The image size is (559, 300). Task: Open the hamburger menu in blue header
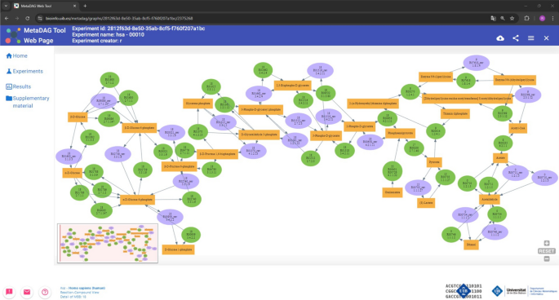click(x=530, y=38)
